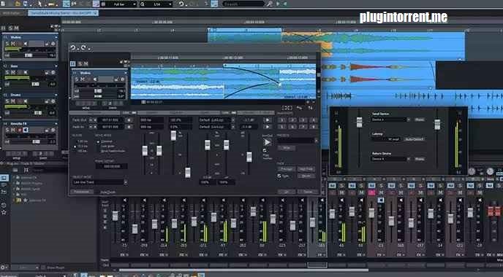Solo the Drums track
The width and height of the screenshot is (503, 277).
[7, 101]
